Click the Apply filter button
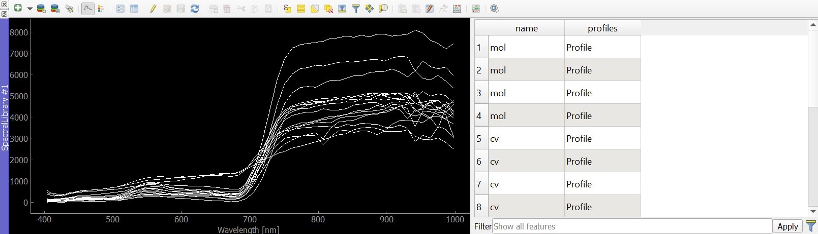The image size is (818, 234). [x=787, y=226]
